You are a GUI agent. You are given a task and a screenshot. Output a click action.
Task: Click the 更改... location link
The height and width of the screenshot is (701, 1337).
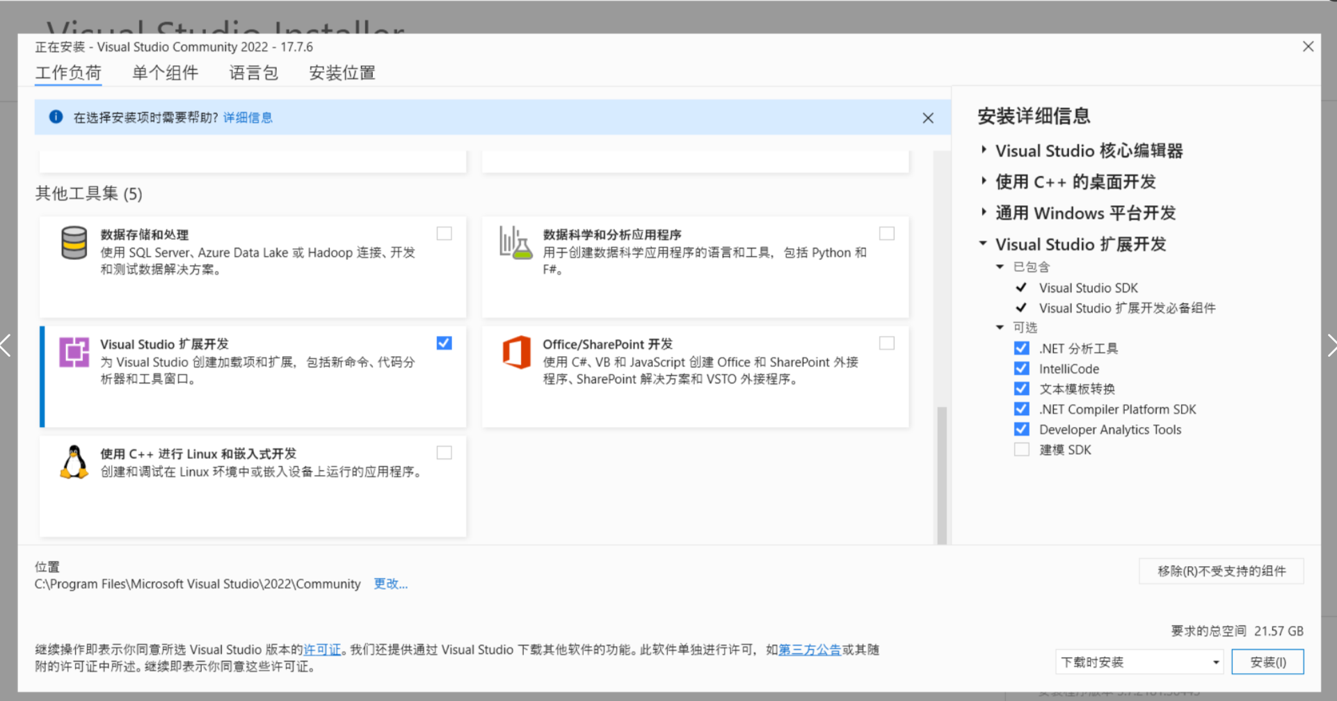(391, 583)
